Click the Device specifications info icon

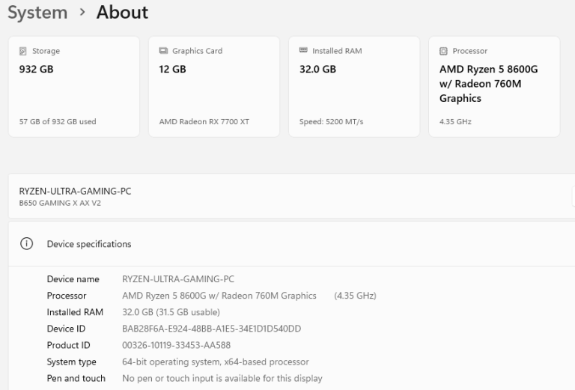[27, 244]
